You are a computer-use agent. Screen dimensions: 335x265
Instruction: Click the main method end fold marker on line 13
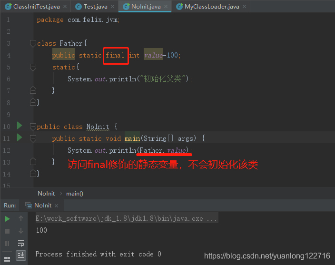[33, 162]
